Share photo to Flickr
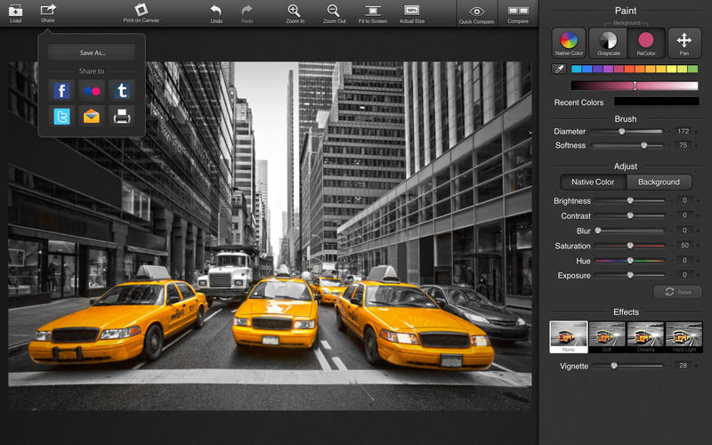This screenshot has width=712, height=445. point(92,90)
